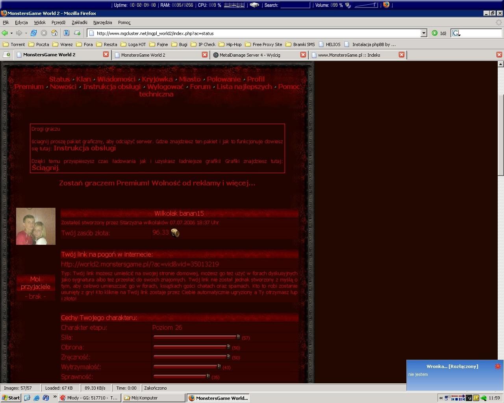Viewport: 504px width, 403px height.
Task: Open the bookmarks sidebar icon
Action: 67,33
